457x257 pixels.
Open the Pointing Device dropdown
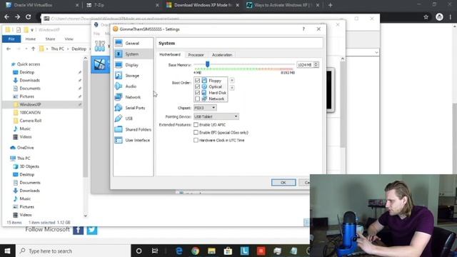point(216,116)
